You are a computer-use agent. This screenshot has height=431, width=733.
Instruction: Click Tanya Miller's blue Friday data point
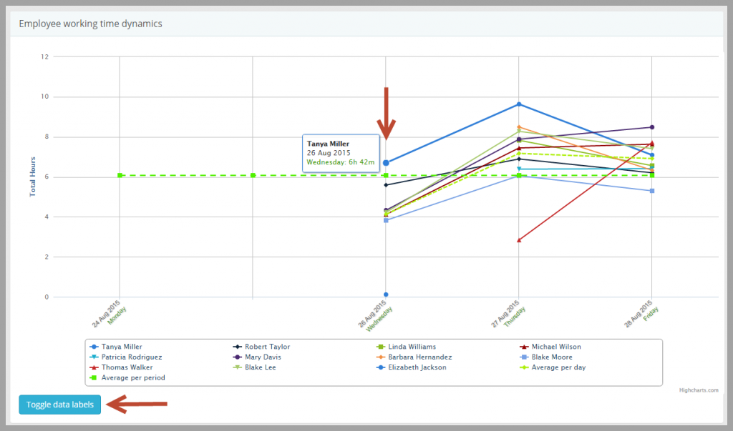652,155
